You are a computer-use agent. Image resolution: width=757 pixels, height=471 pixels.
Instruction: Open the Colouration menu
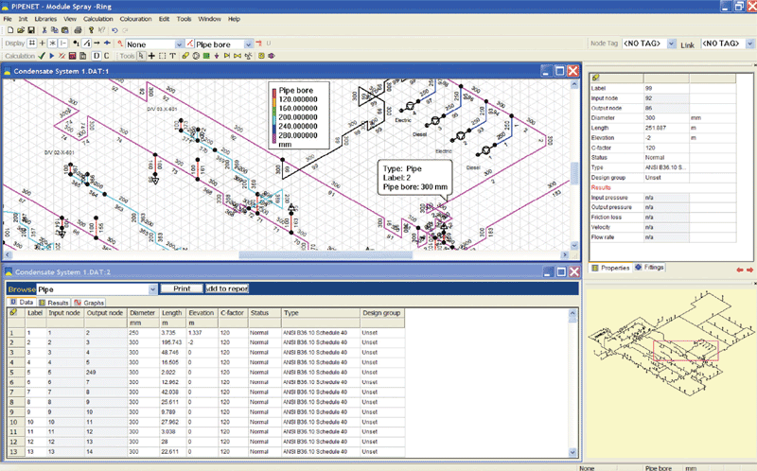(x=135, y=19)
